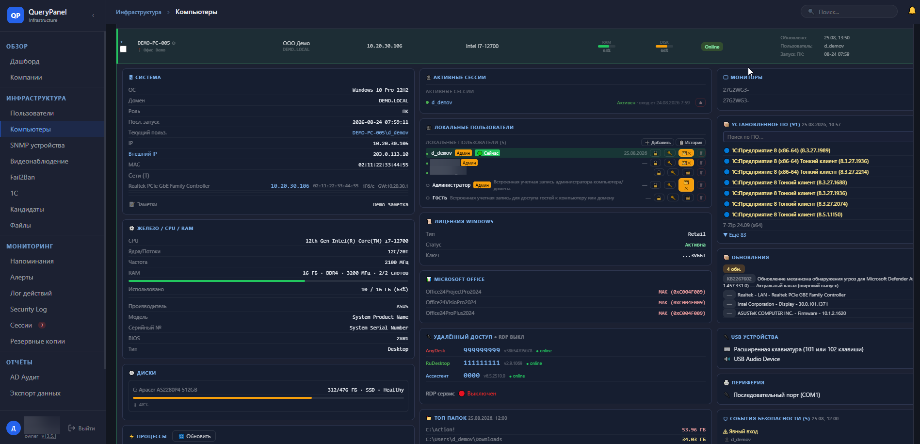Open История of local users
This screenshot has height=444, width=920.
[691, 143]
